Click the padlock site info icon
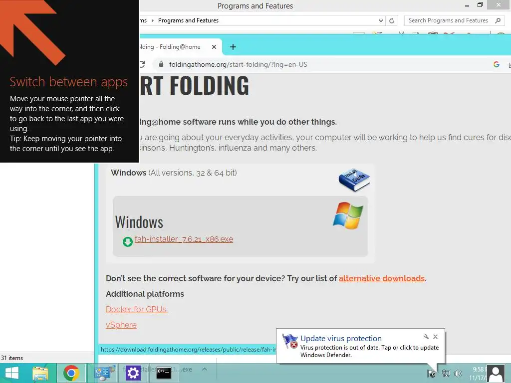Image resolution: width=511 pixels, height=383 pixels. pyautogui.click(x=161, y=64)
